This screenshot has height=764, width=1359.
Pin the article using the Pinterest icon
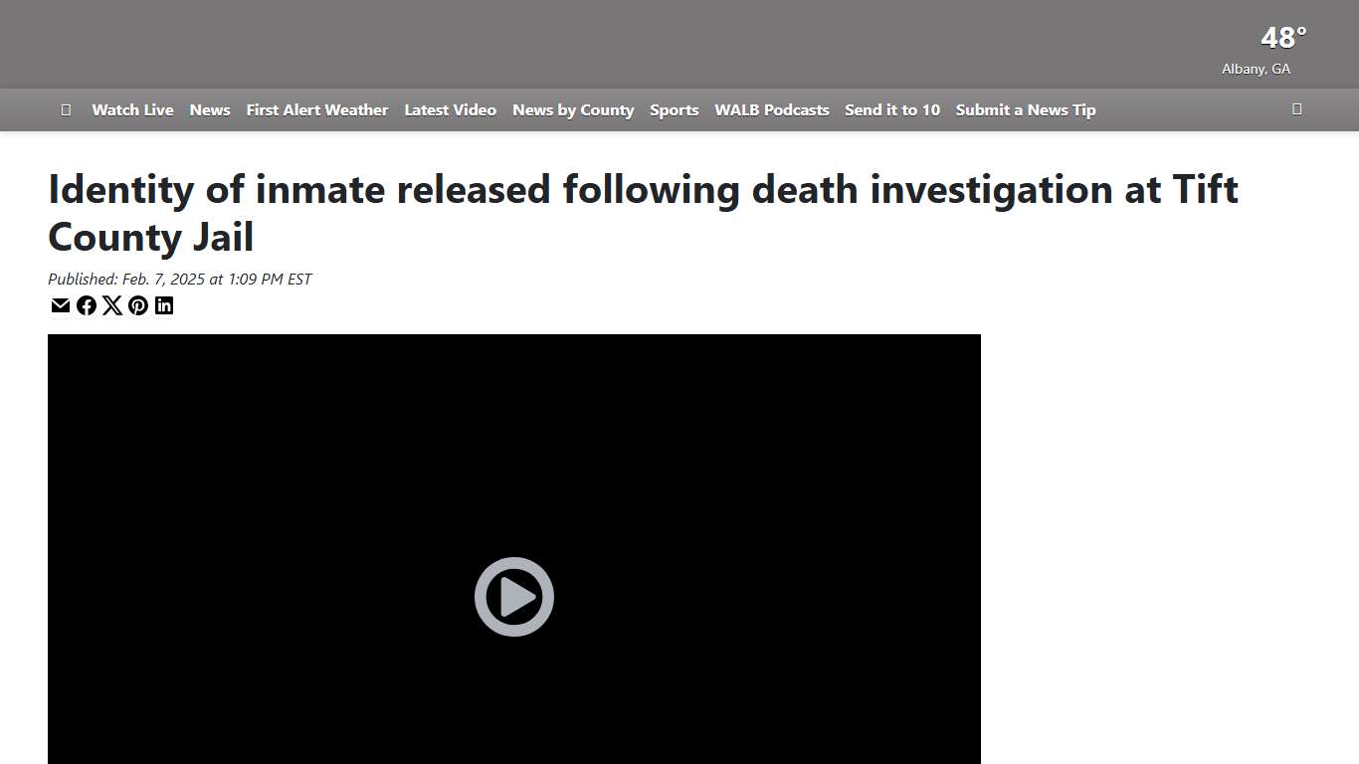click(138, 305)
